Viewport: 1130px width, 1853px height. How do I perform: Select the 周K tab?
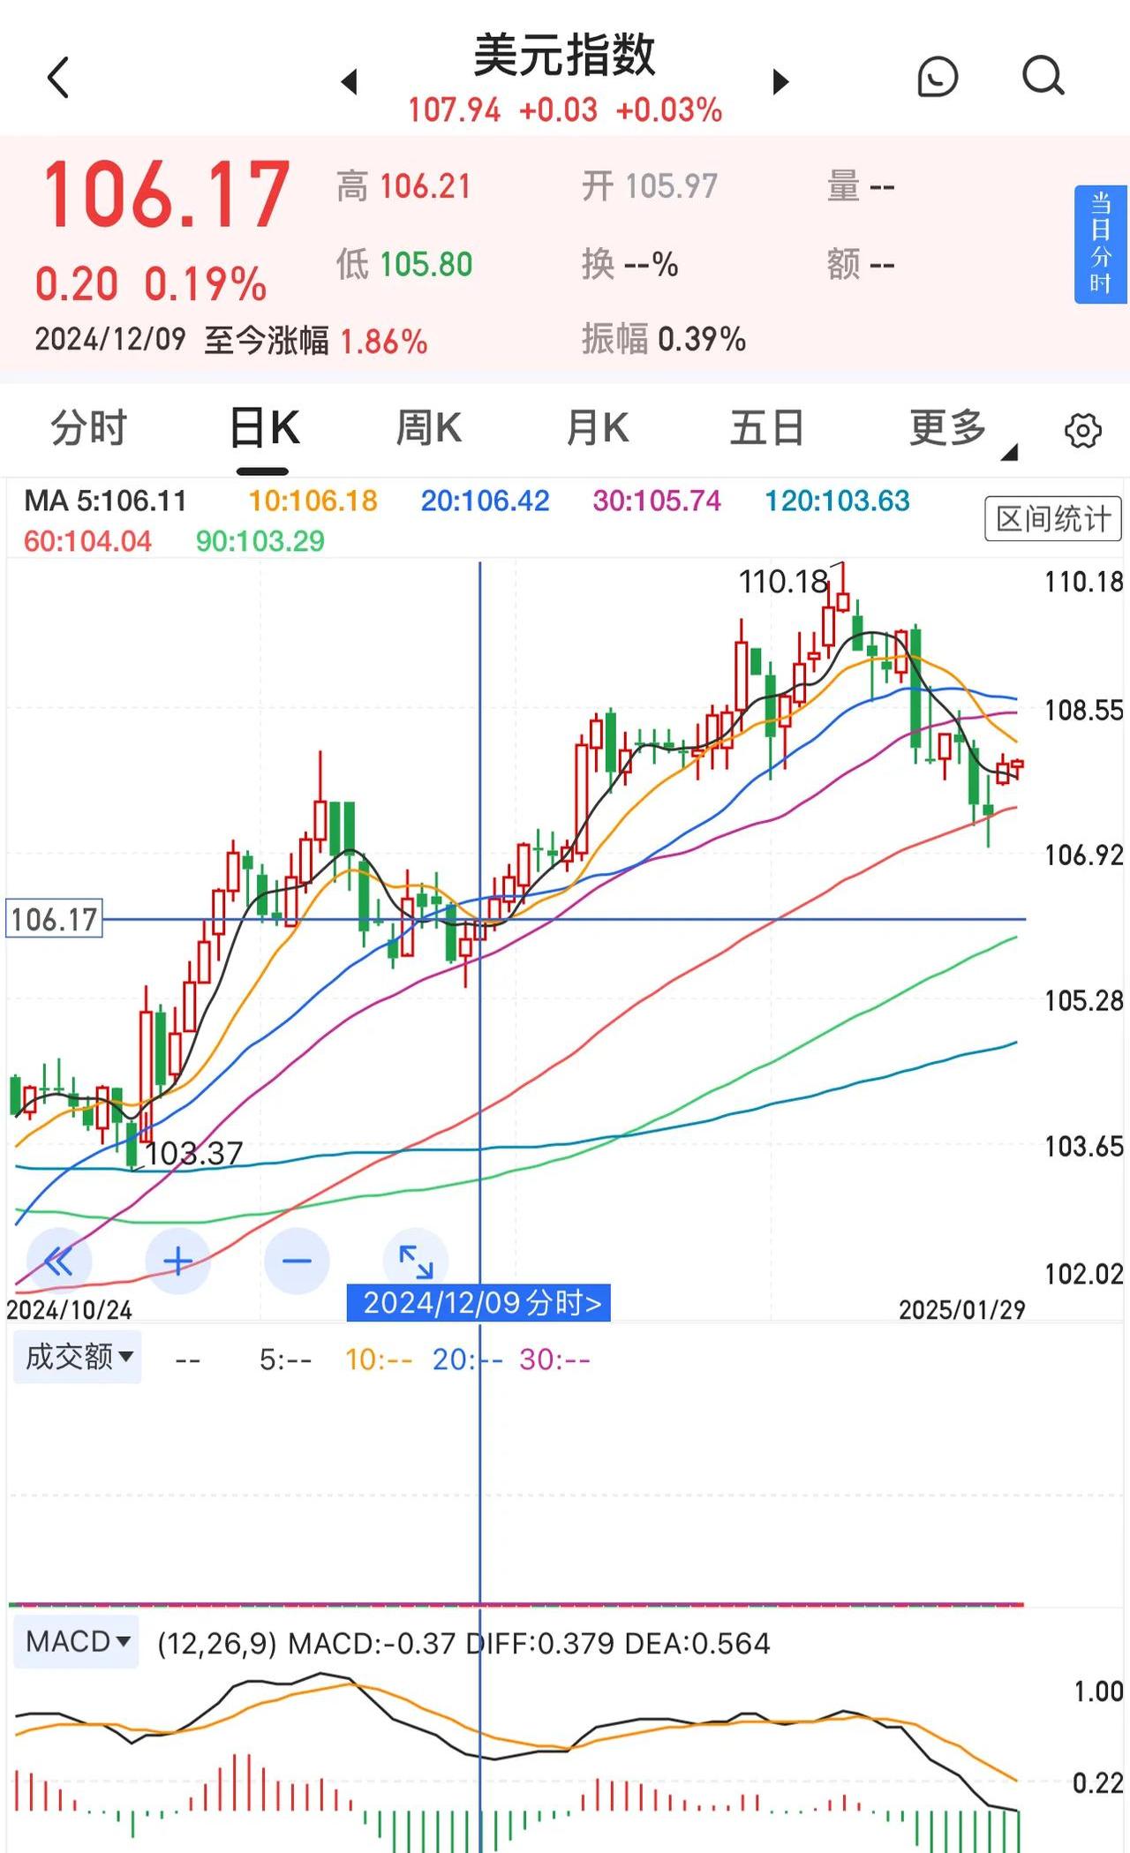coord(428,429)
